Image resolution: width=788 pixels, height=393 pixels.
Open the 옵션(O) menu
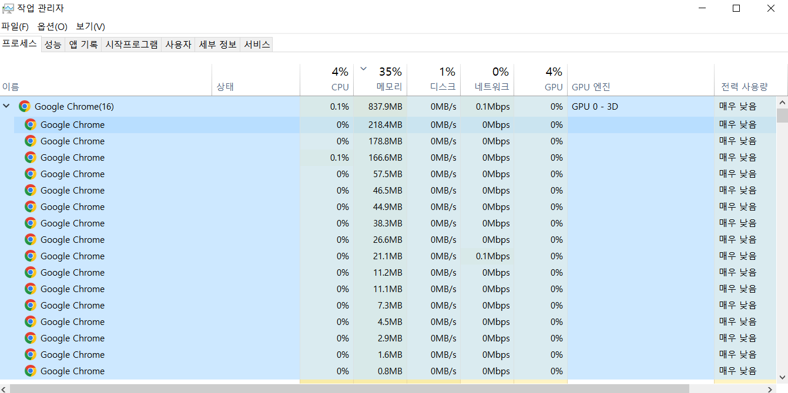tap(52, 26)
